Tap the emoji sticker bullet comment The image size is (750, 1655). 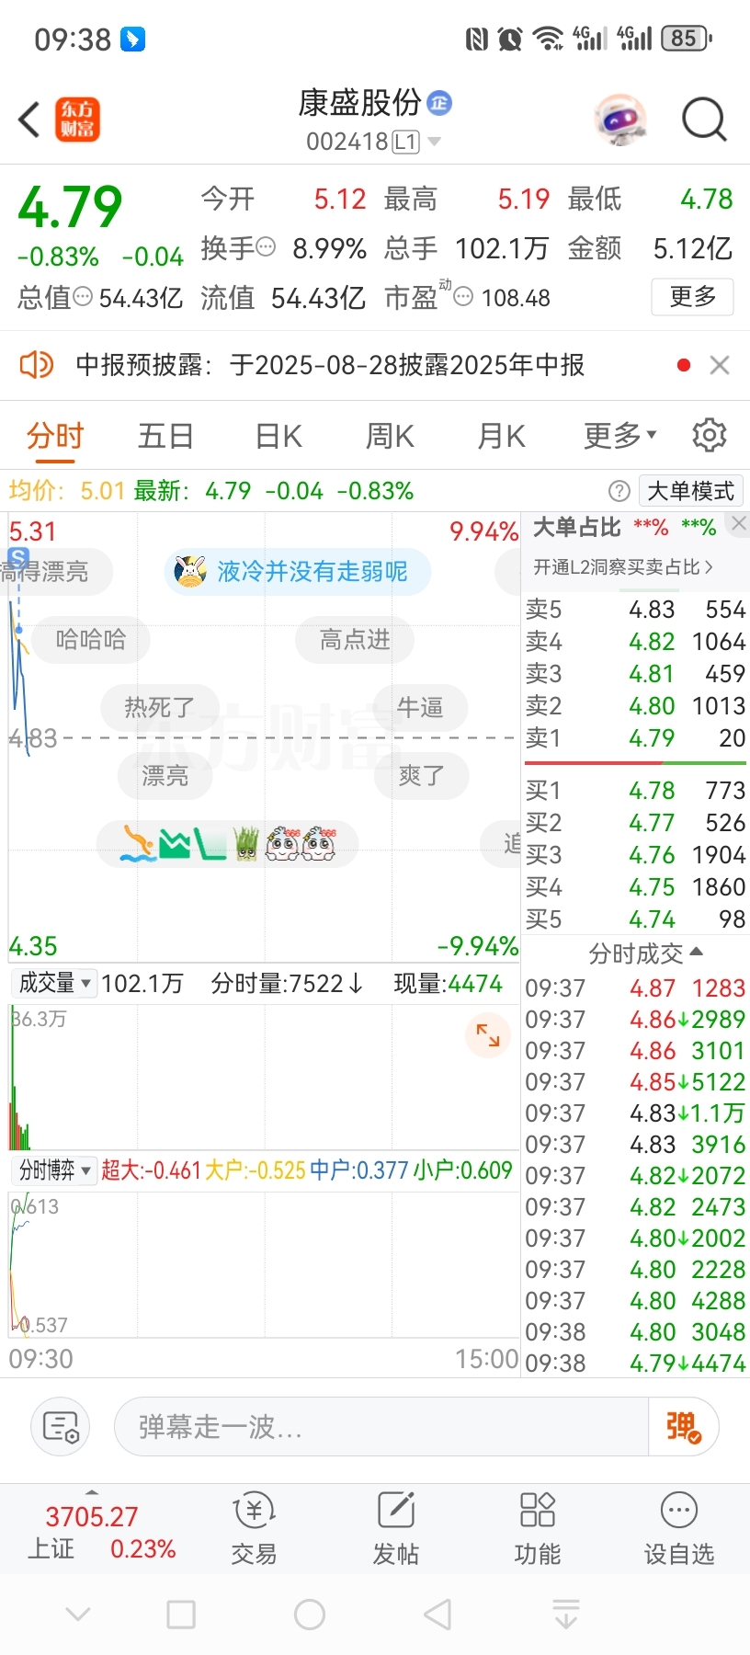[x=228, y=844]
